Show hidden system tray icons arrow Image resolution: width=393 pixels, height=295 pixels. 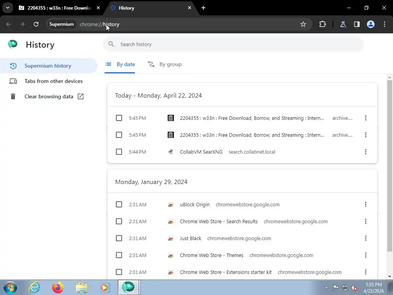tap(326, 288)
